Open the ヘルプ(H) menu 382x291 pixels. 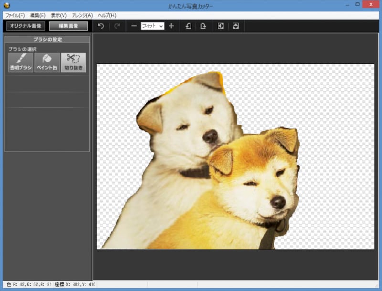click(106, 15)
